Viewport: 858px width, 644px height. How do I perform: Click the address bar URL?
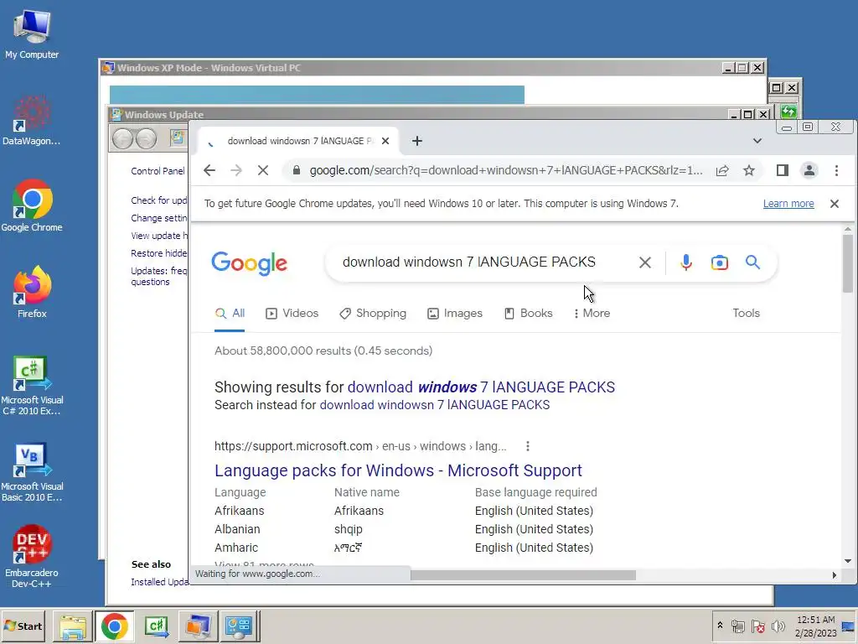point(505,171)
